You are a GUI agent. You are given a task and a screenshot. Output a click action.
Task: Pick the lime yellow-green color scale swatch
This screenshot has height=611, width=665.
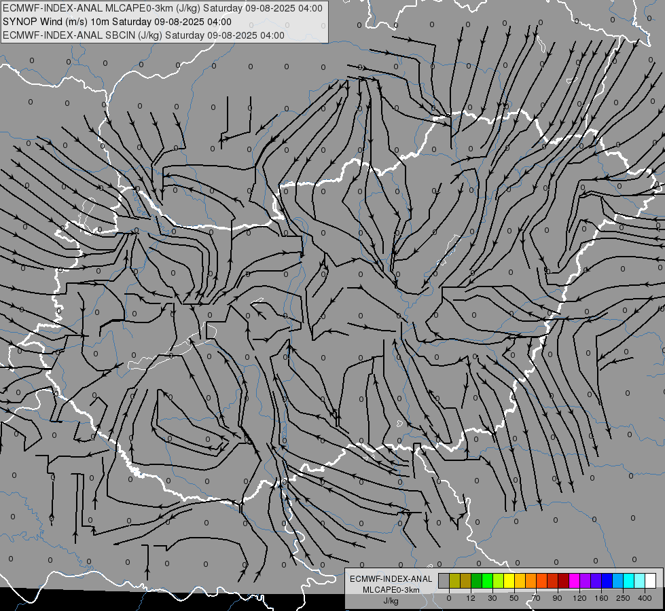[x=499, y=580]
